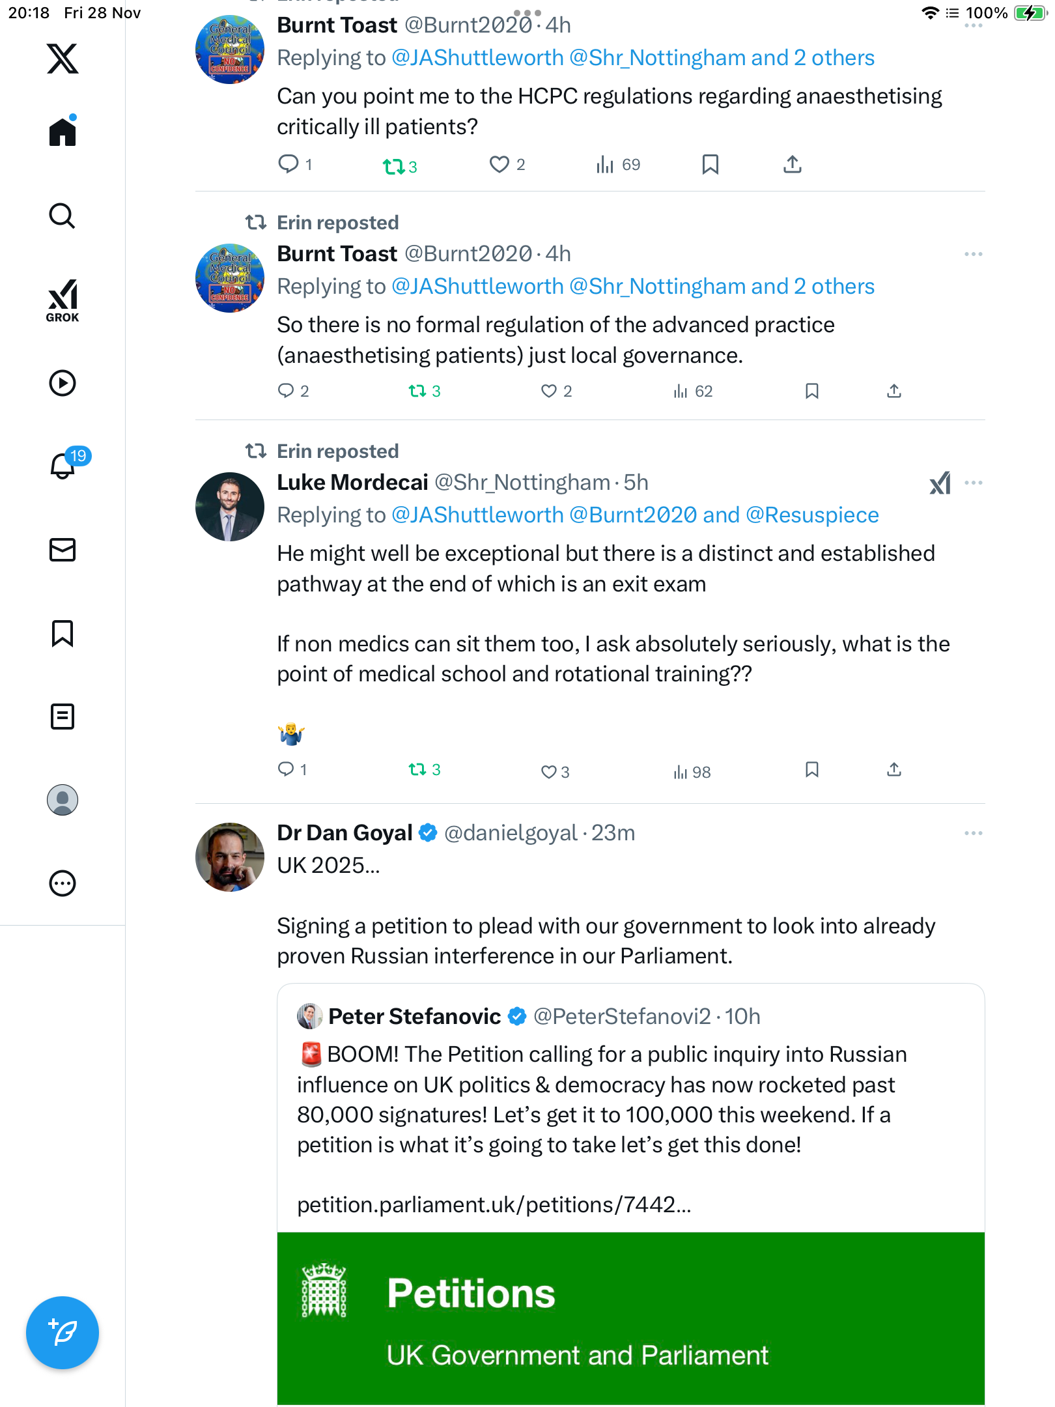
Task: Open the petition.parliament.uk link
Action: tap(494, 1205)
